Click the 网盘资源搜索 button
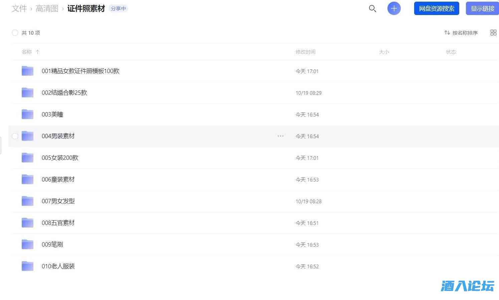The image size is (499, 300). (437, 9)
